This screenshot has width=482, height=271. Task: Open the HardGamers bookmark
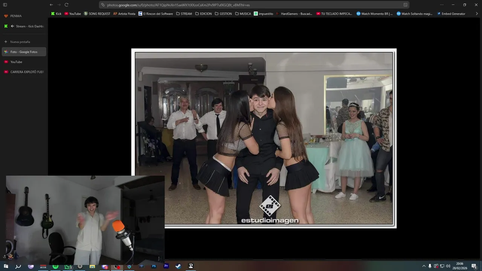point(294,14)
